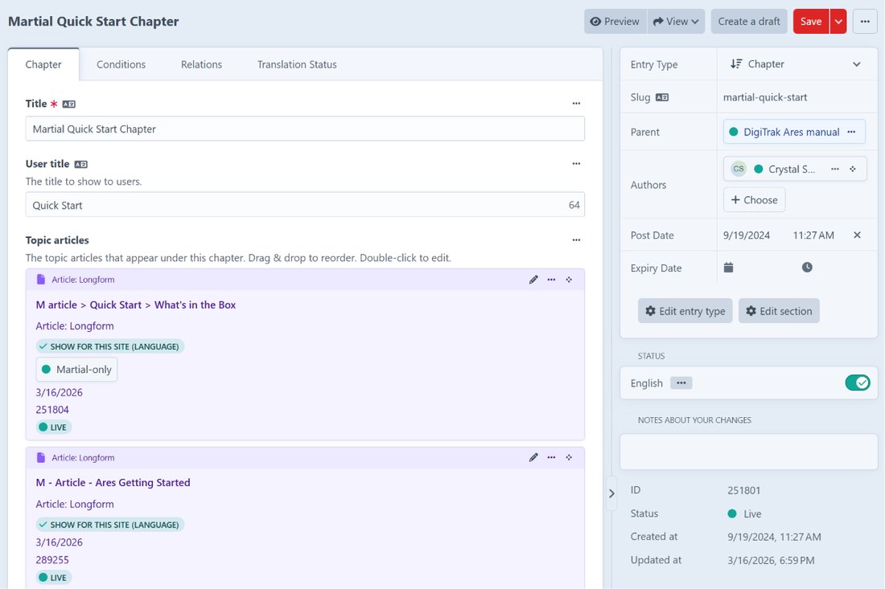The image size is (885, 589).
Task: Grab move handle of Ares Getting Started card
Action: [x=569, y=458]
